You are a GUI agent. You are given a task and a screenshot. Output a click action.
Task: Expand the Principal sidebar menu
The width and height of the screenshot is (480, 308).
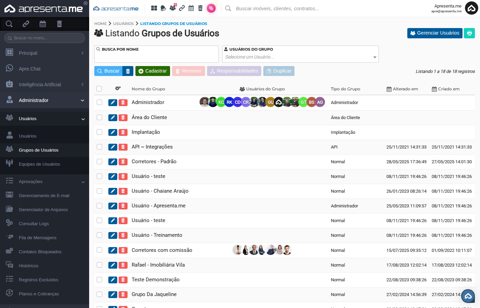45,53
